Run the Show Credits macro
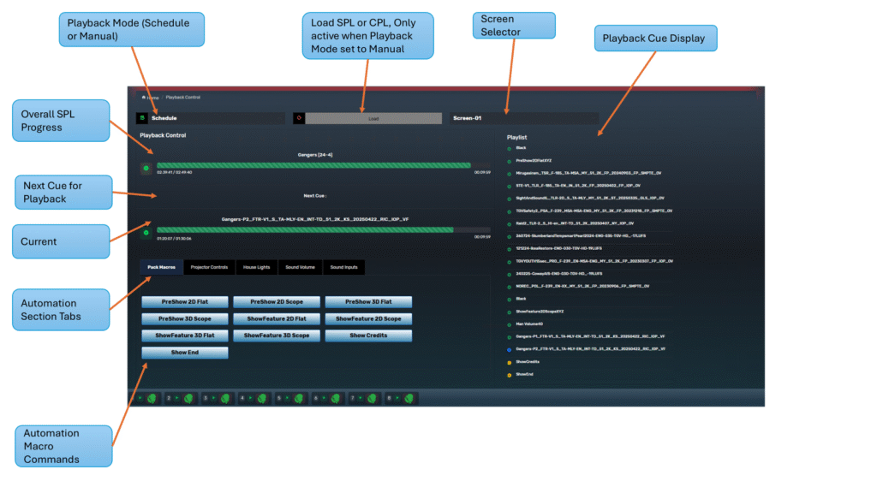The width and height of the screenshot is (877, 493). click(368, 336)
